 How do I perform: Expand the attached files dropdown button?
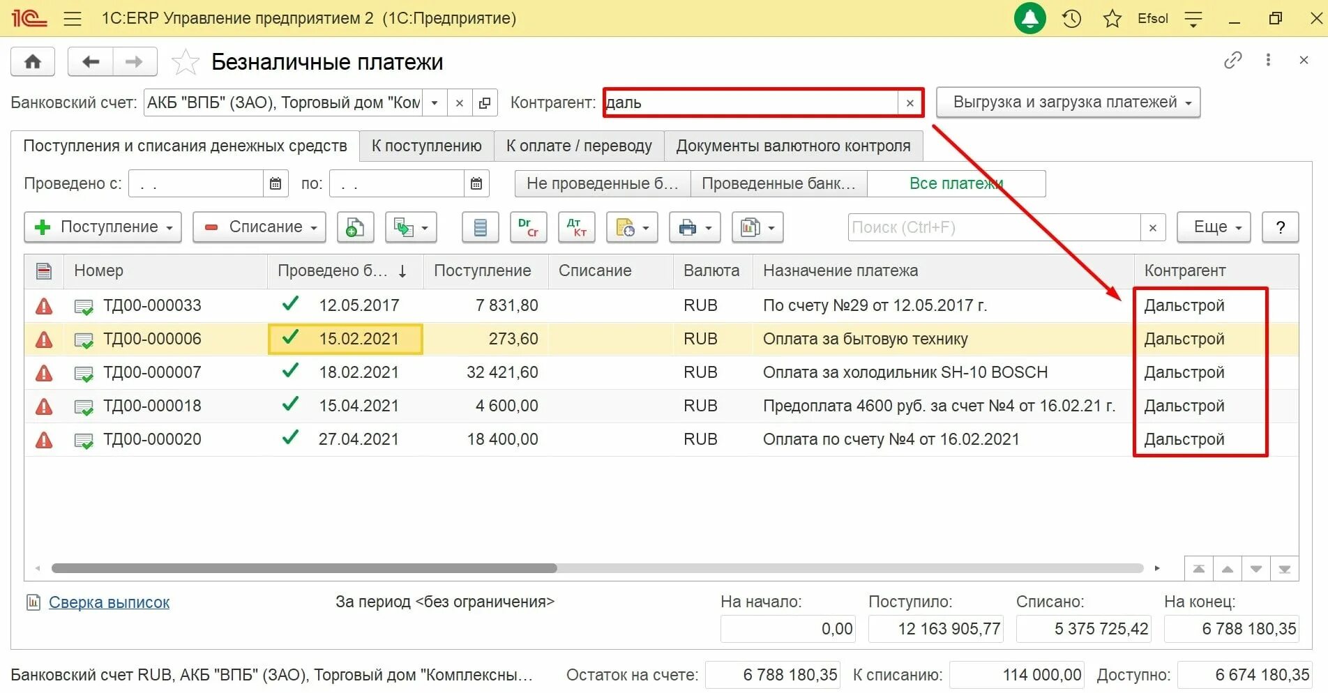pos(632,227)
